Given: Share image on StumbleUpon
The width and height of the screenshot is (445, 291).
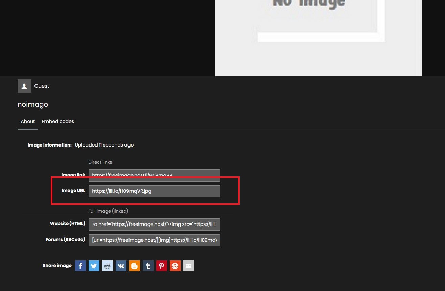Looking at the screenshot, I should pos(175,266).
